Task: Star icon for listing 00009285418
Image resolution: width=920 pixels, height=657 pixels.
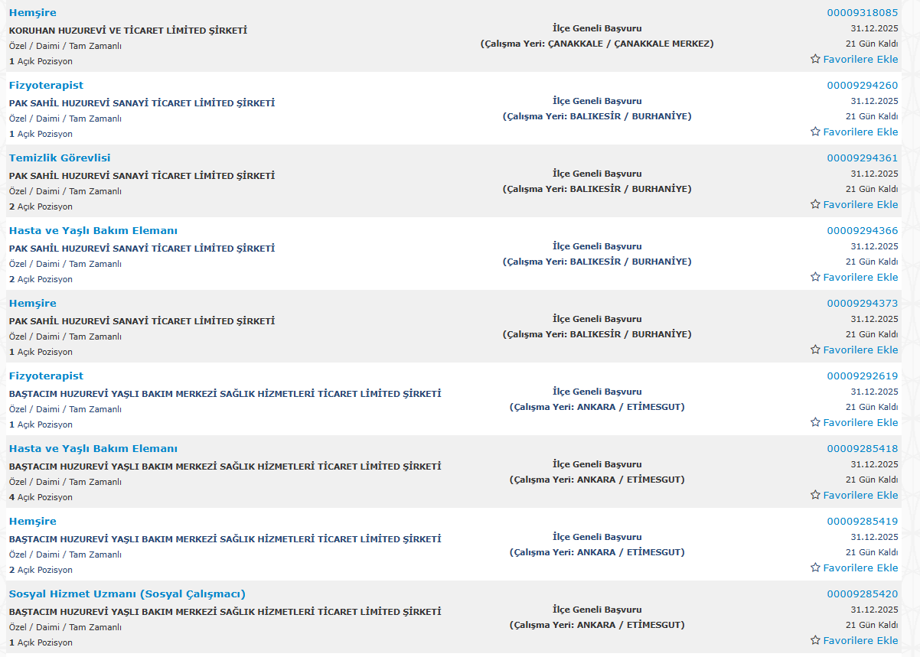Action: (815, 495)
